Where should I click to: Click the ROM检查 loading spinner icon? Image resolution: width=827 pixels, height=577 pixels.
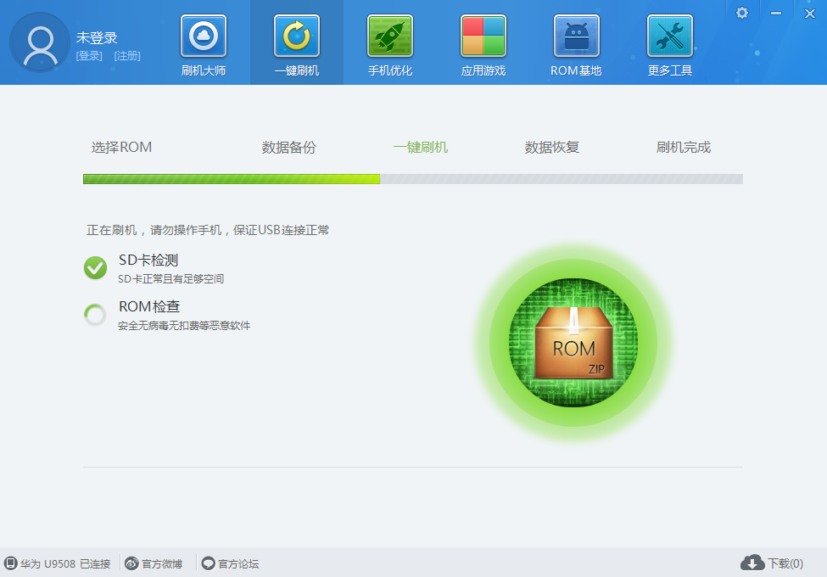[95, 315]
